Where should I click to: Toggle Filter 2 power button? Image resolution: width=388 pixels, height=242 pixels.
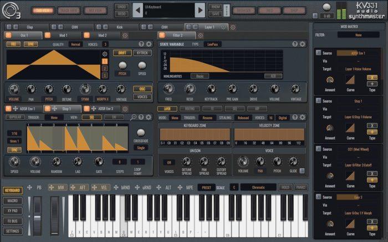pos(162,36)
